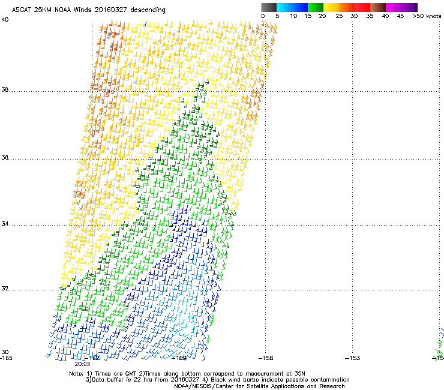
Task: Click the NOAA/NESDIS credit line
Action: point(259,386)
